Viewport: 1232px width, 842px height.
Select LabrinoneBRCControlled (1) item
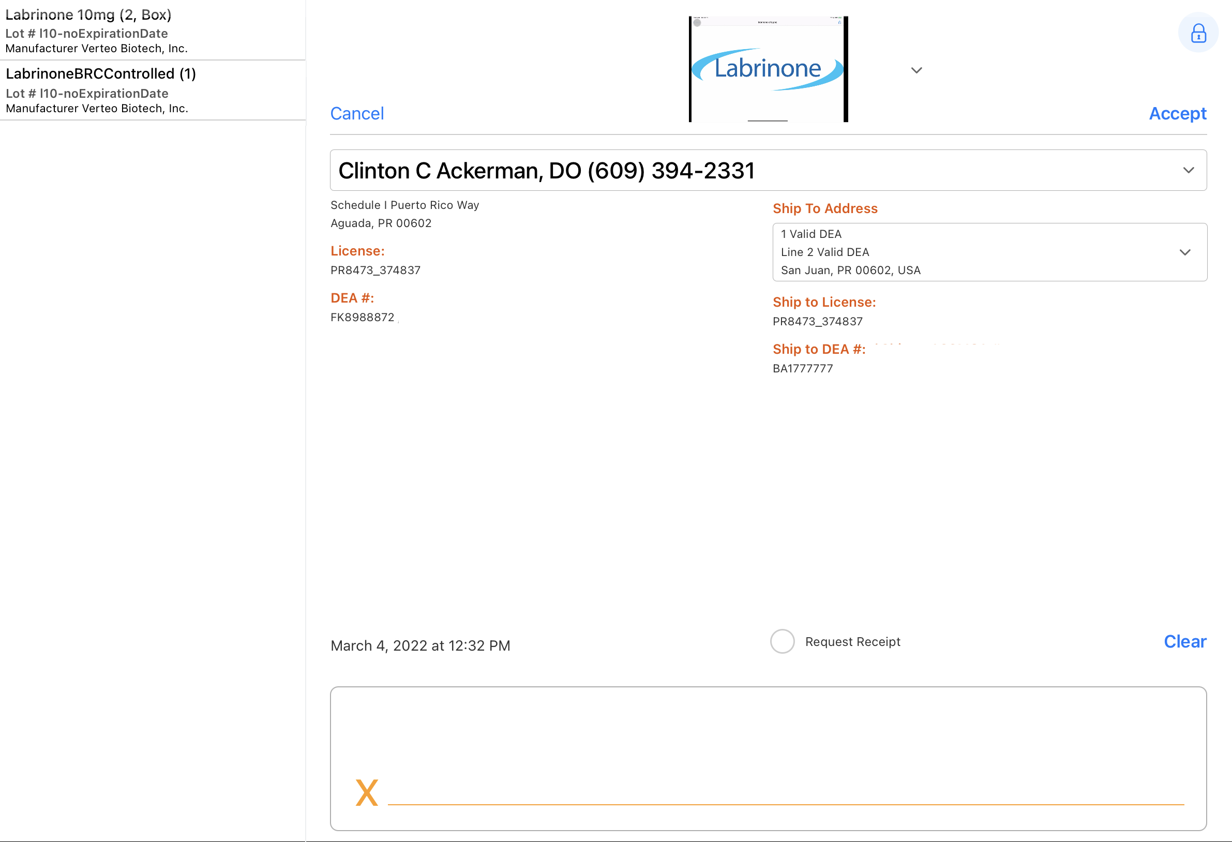pyautogui.click(x=101, y=74)
